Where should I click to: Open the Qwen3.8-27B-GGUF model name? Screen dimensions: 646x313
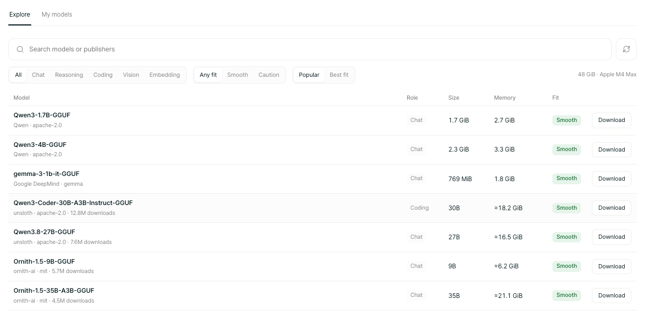44,232
